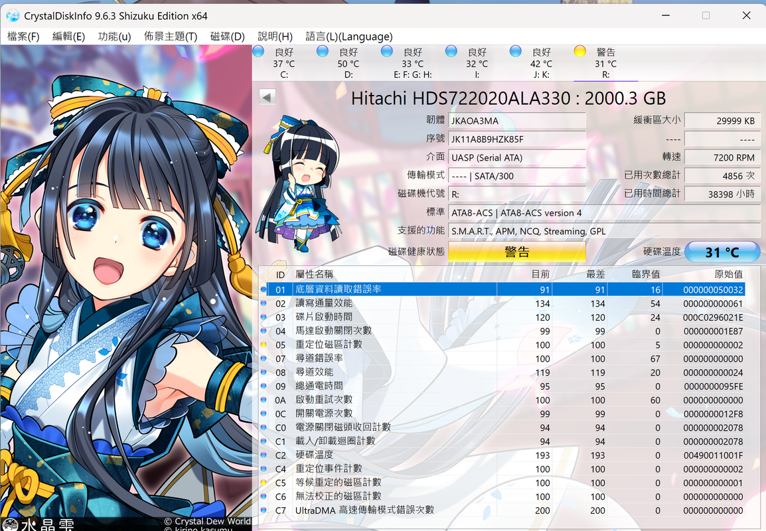The height and width of the screenshot is (531, 766).
Task: Click status dot of attribute C2 row
Action: [264, 455]
